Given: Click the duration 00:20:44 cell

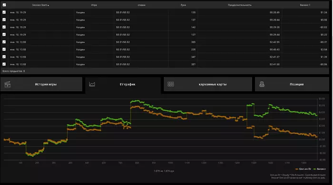Looking at the screenshot, I should [274, 20].
